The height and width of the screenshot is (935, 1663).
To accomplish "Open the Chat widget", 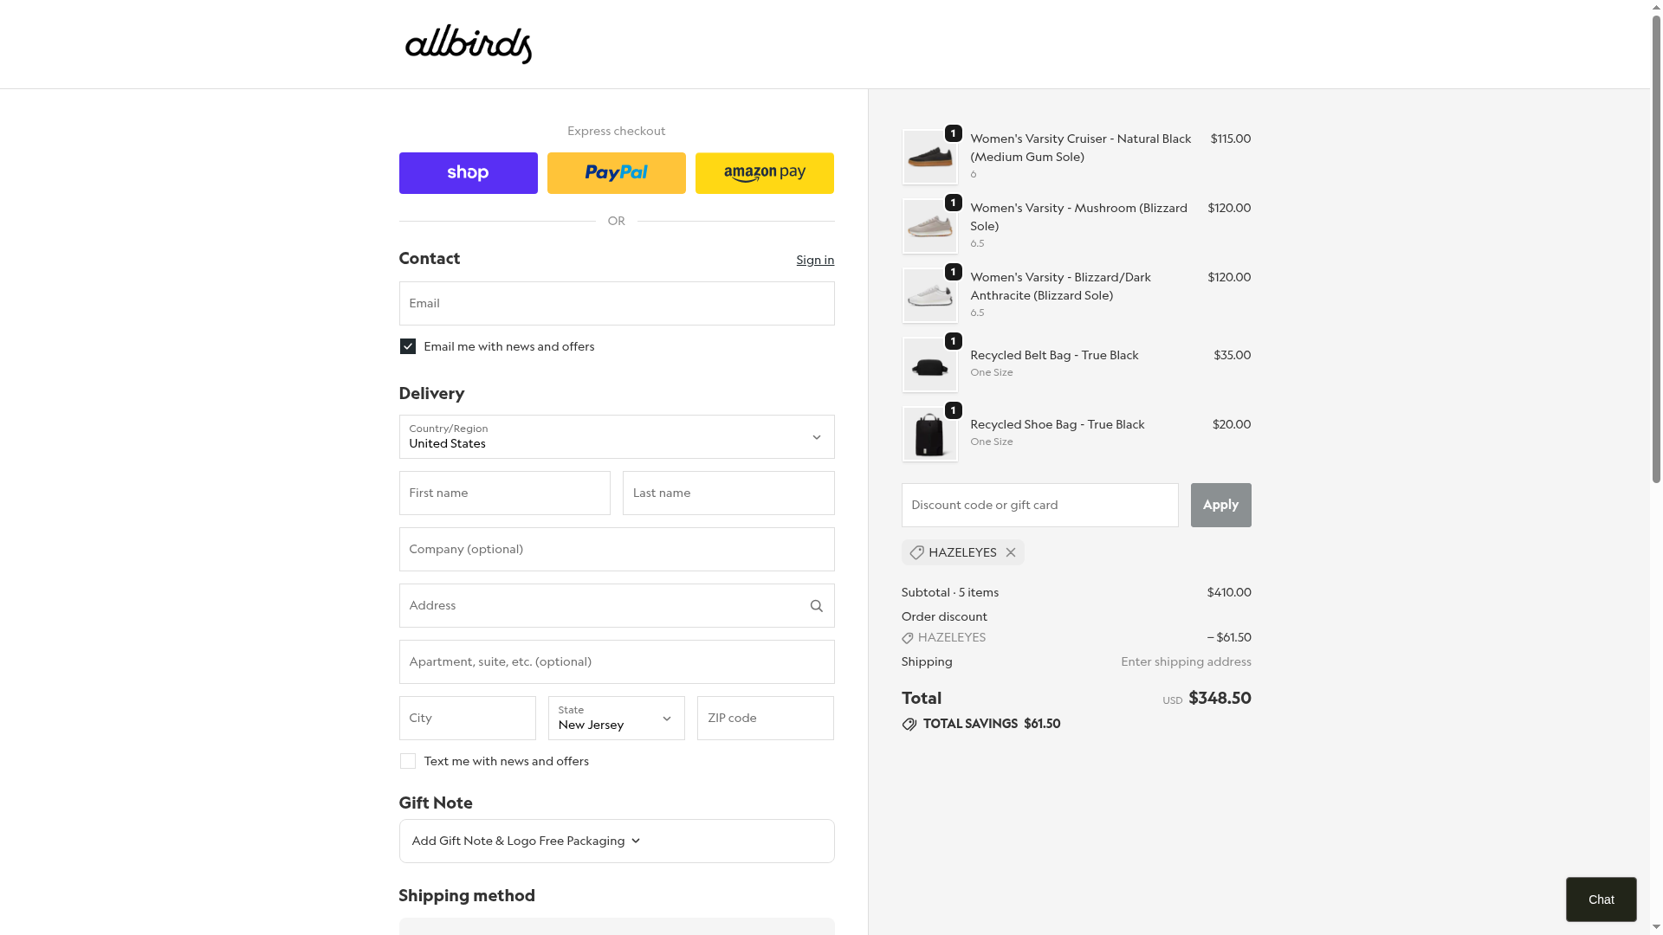I will click(1601, 900).
